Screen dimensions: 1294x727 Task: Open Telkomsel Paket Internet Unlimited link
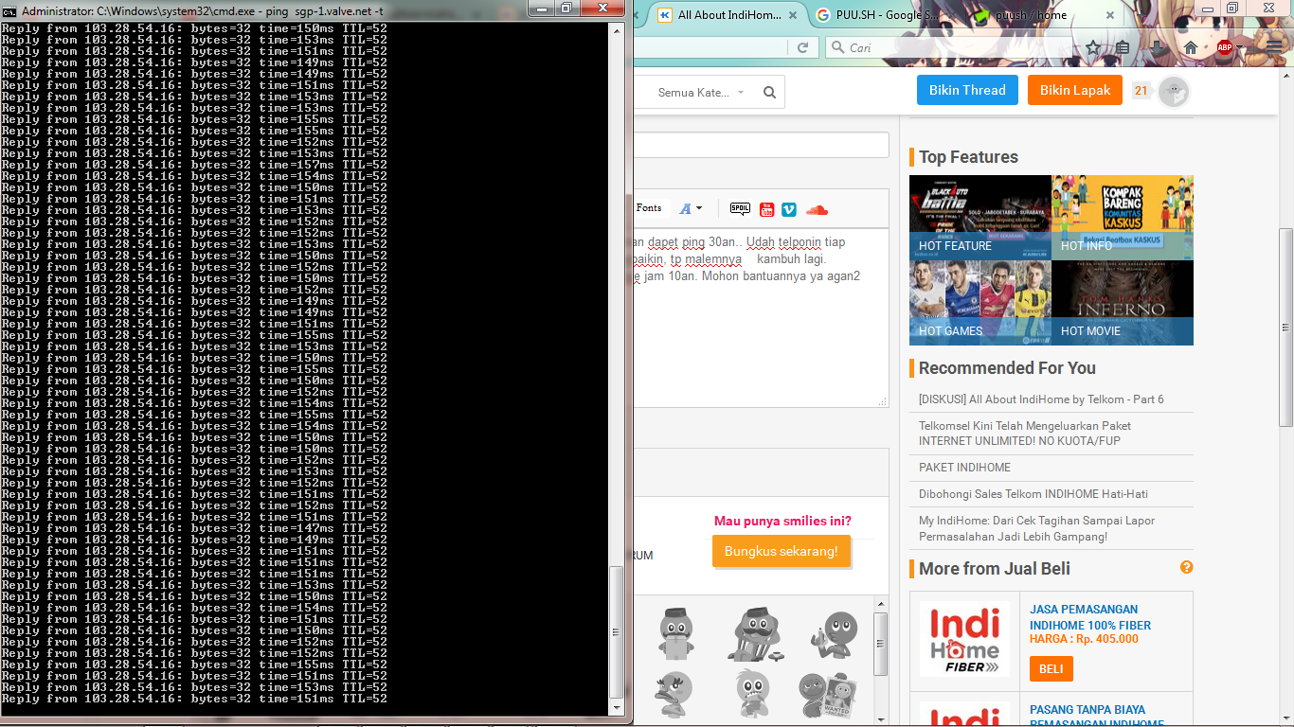[x=1025, y=434]
